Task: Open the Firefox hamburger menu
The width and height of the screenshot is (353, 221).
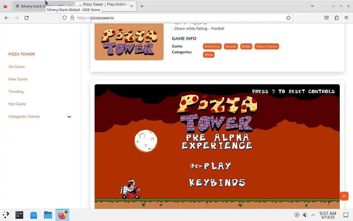Action: [x=346, y=18]
